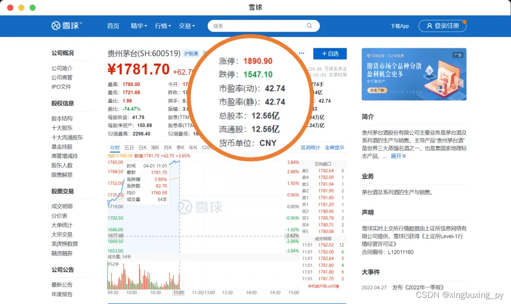The image size is (511, 304).
Task: Expand the 交易 dropdown menu
Action: [187, 26]
